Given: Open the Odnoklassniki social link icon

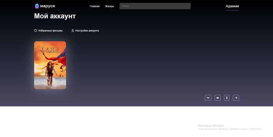Looking at the screenshot, I should coord(227,98).
